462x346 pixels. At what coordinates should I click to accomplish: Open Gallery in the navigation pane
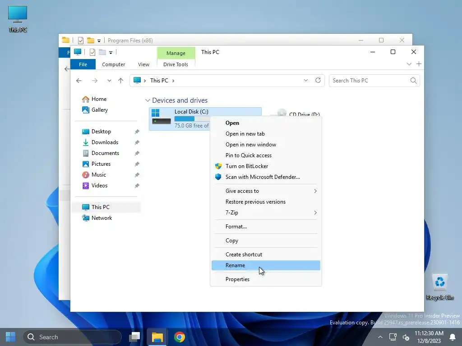[100, 110]
